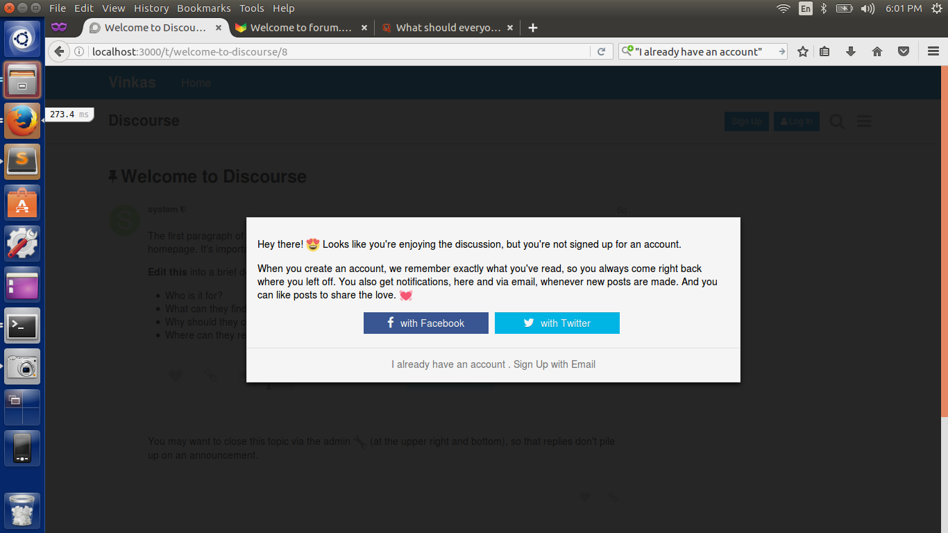Click the system user avatar

(x=125, y=221)
